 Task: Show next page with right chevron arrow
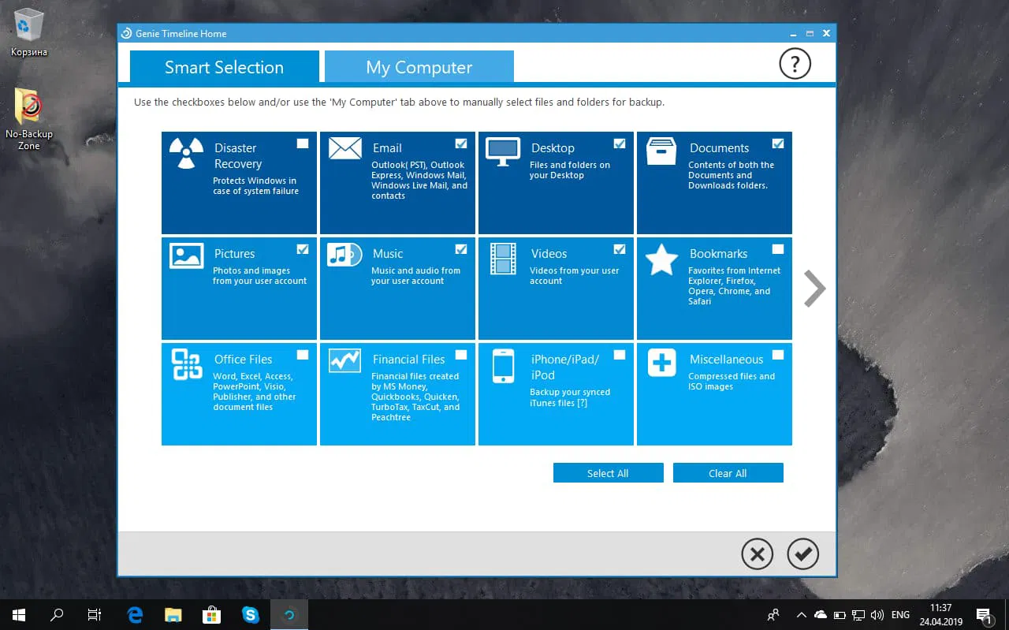(815, 289)
